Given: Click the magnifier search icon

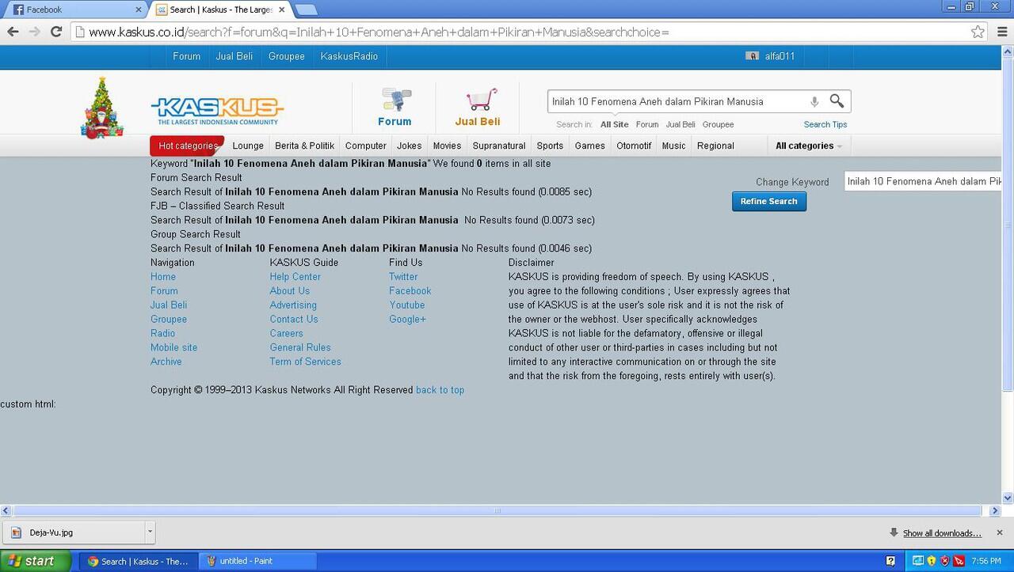Looking at the screenshot, I should tap(837, 100).
